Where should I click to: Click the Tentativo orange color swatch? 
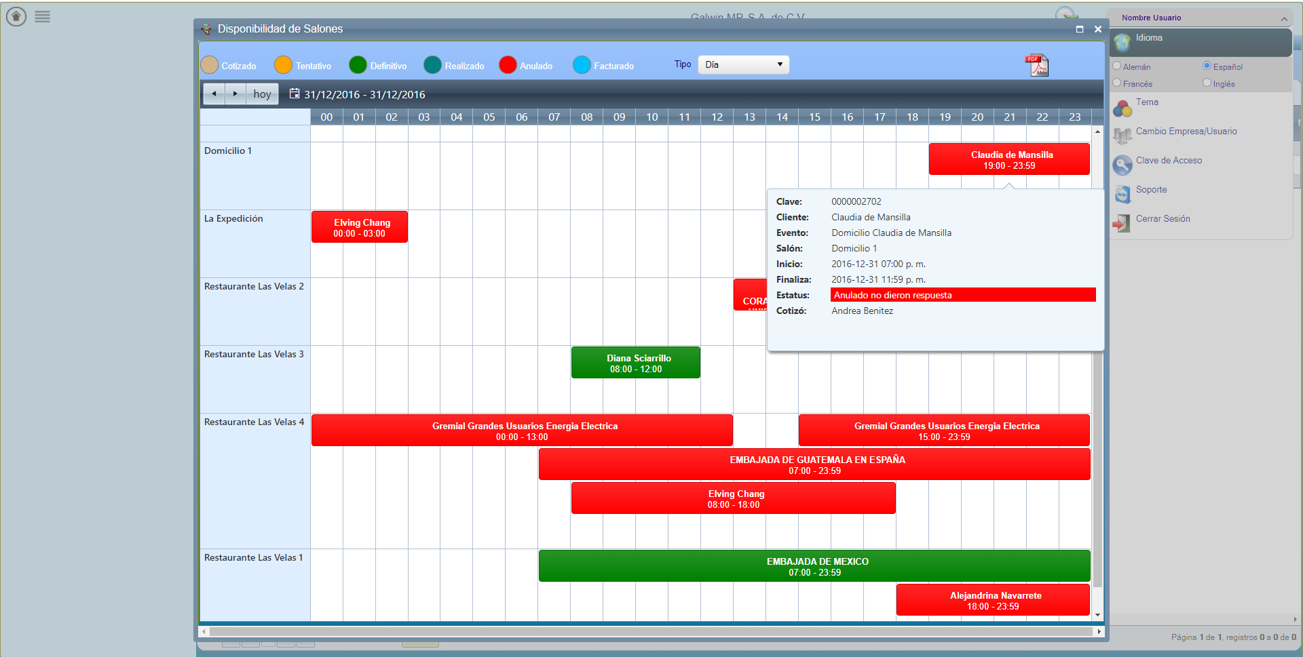pyautogui.click(x=283, y=65)
